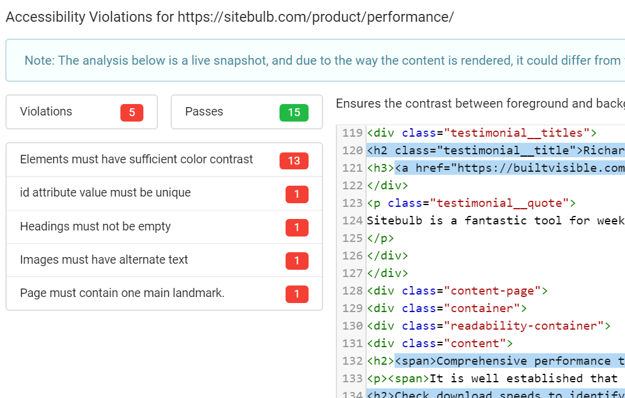Click code line 119 with testimonial__titles div
Viewport: 625px width, 398px height.
482,133
